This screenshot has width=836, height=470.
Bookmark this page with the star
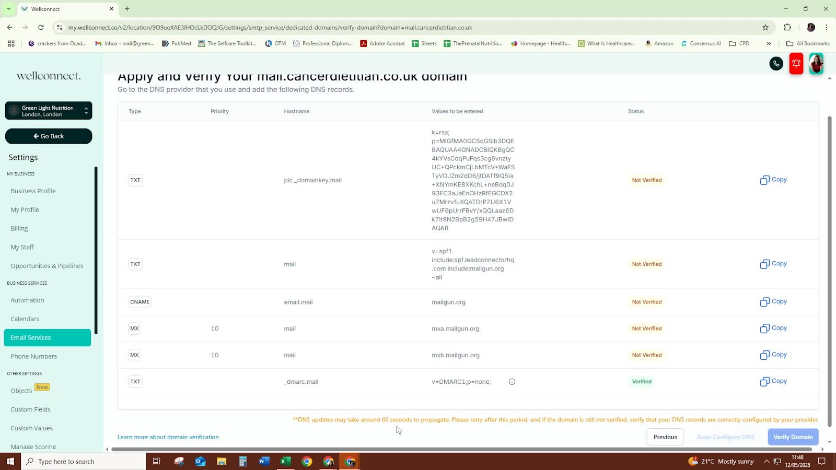[765, 27]
